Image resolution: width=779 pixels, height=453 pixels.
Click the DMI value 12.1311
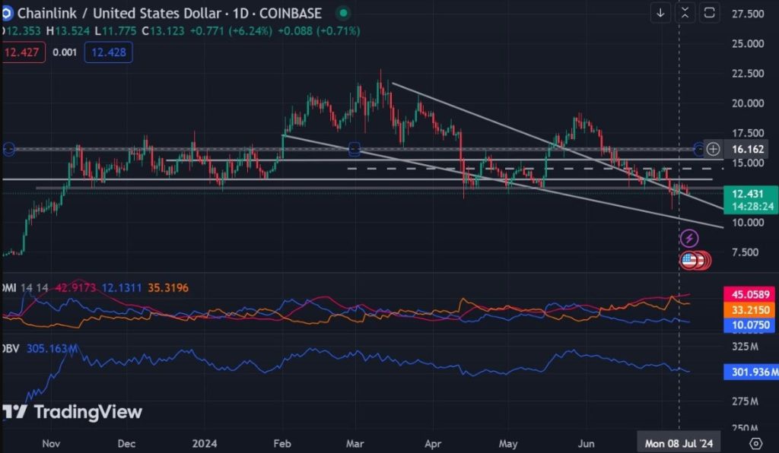(122, 288)
